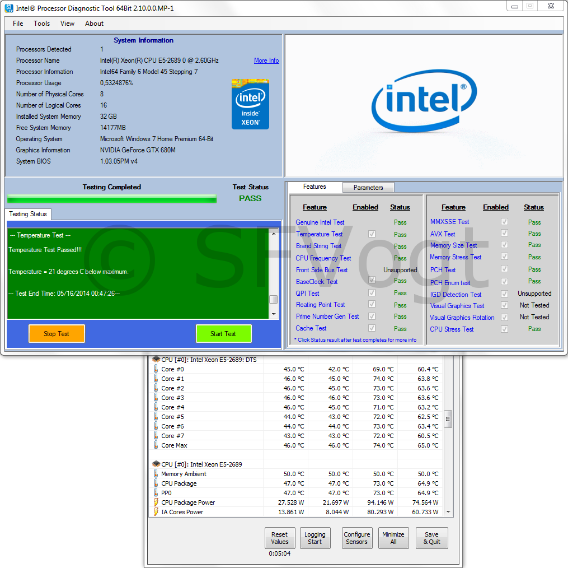The height and width of the screenshot is (568, 568).
Task: Click thermometer icon for Core #1
Action: point(156,378)
